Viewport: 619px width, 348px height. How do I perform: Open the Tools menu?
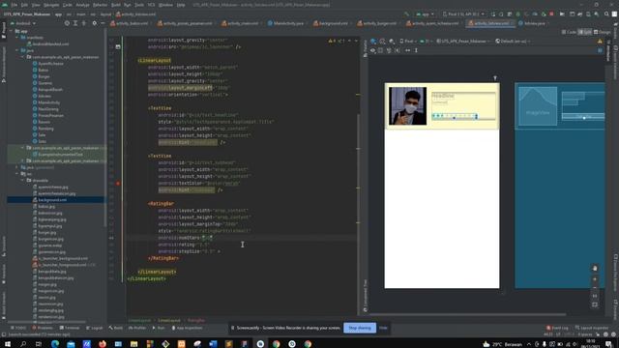139,5
